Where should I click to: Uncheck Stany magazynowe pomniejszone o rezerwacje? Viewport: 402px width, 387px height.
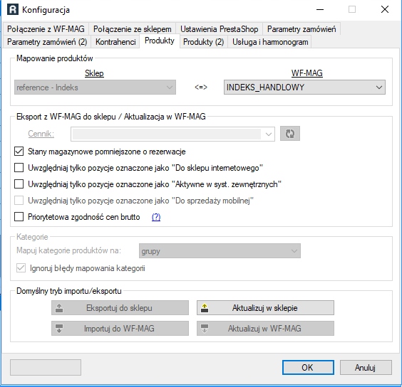[19, 152]
